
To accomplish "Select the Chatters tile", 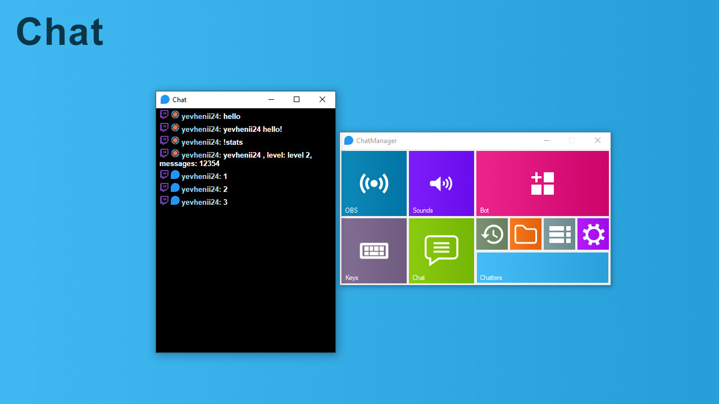I will click(541, 268).
